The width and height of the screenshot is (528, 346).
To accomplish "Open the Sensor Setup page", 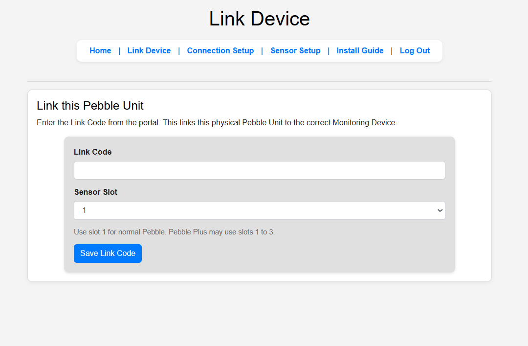I will click(x=295, y=50).
